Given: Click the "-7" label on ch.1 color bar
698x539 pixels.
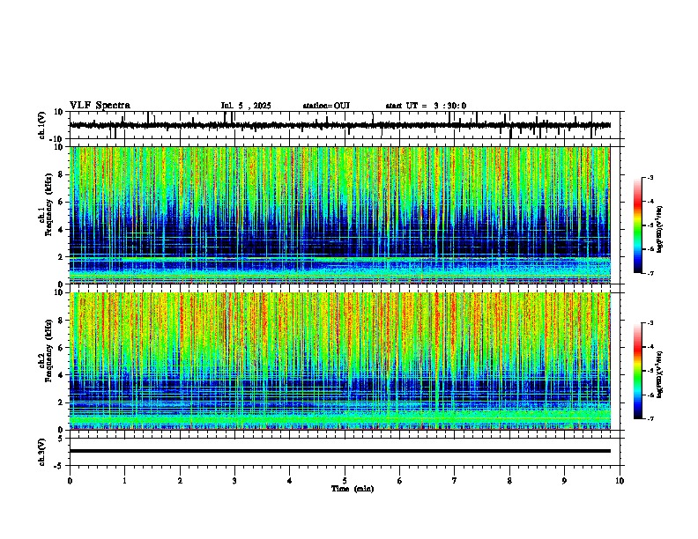Looking at the screenshot, I should click(650, 273).
